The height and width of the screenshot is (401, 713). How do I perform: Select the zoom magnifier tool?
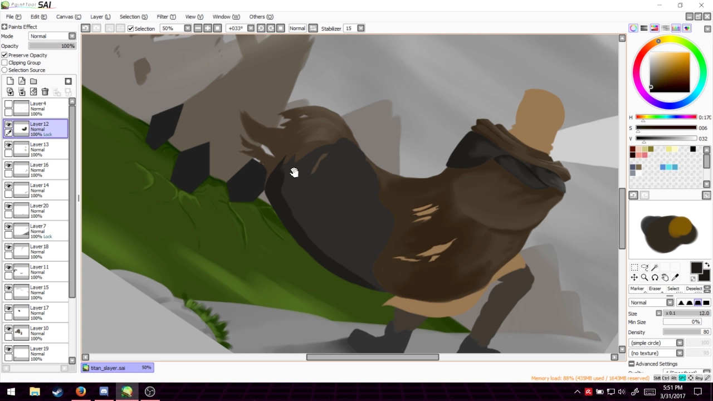pos(644,277)
